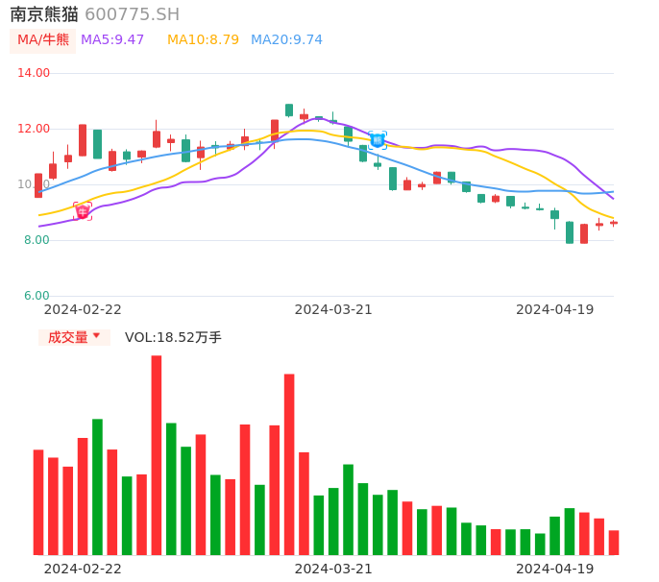This screenshot has width=659, height=582.
Task: Click the stock name 南京熊猫
Action: 44,14
